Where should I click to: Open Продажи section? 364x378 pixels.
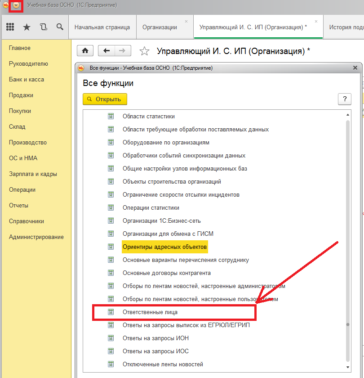pos(21,95)
